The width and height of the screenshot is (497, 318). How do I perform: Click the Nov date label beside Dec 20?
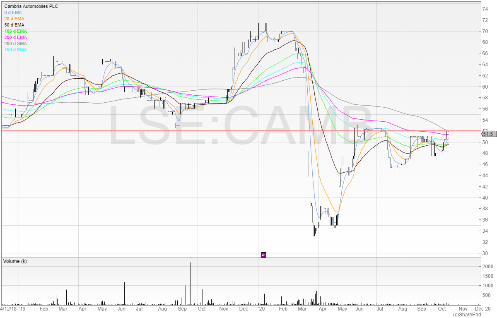[463, 309]
